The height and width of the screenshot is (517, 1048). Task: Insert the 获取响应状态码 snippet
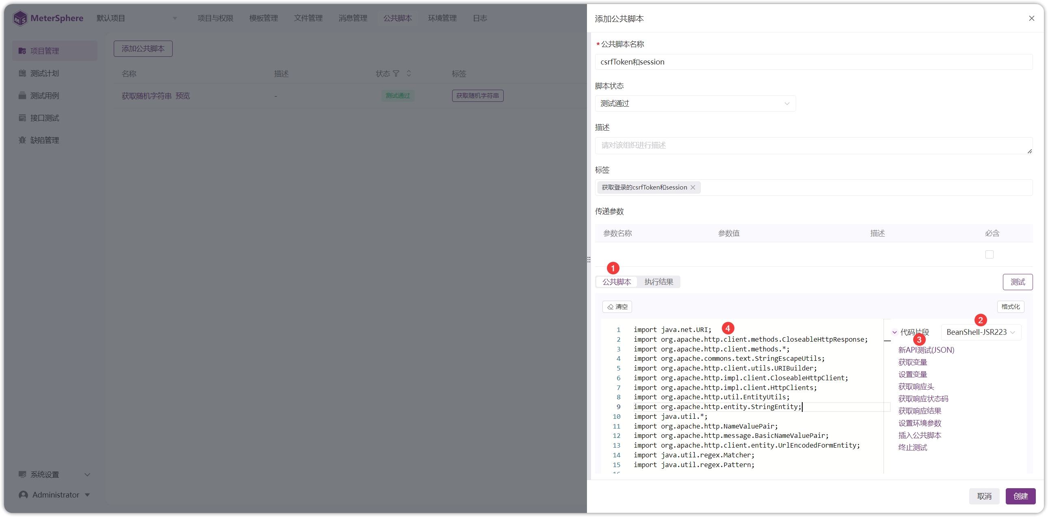pyautogui.click(x=923, y=399)
